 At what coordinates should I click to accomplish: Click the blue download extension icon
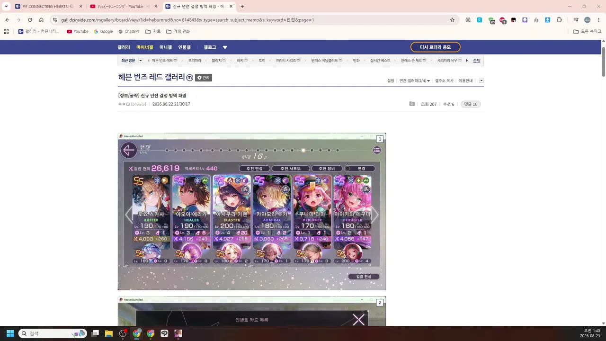[x=548, y=20]
